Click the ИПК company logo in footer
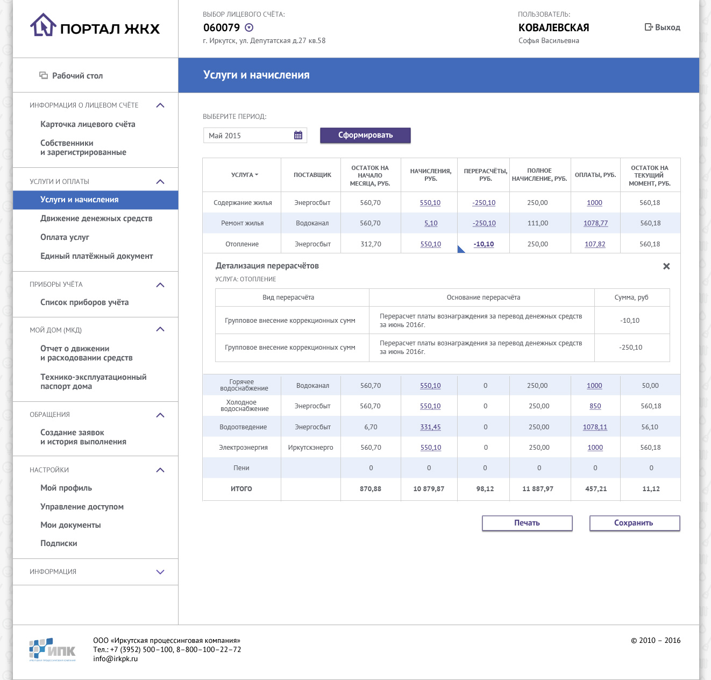Screen dimensions: 711x680 click(x=53, y=649)
